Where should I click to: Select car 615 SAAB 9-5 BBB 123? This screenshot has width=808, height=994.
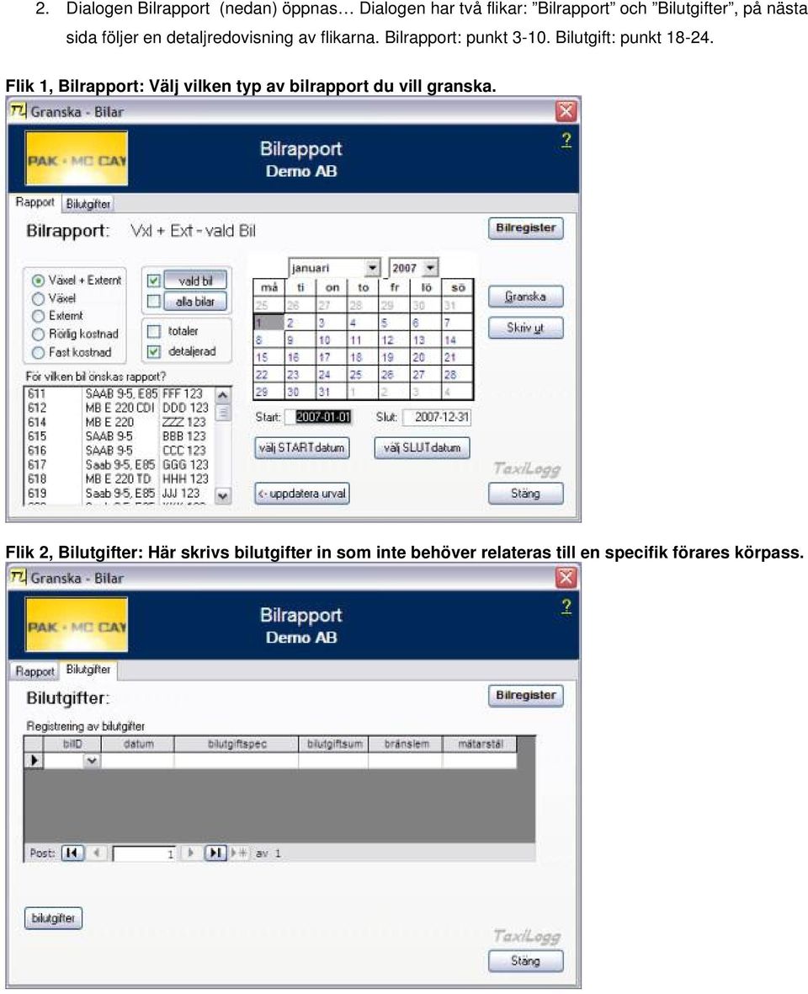[119, 436]
